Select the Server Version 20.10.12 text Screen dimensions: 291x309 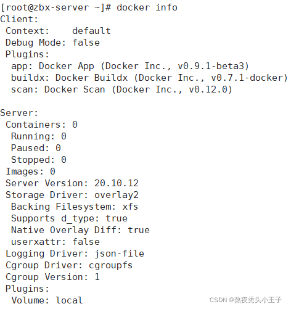[72, 183]
